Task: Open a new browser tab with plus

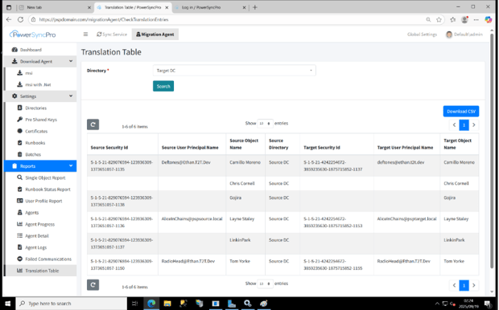Action: pyautogui.click(x=255, y=7)
